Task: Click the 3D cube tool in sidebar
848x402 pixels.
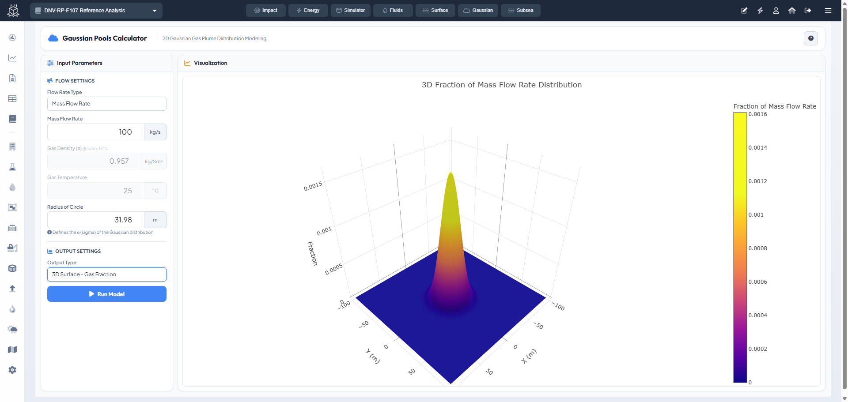Action: click(x=12, y=268)
